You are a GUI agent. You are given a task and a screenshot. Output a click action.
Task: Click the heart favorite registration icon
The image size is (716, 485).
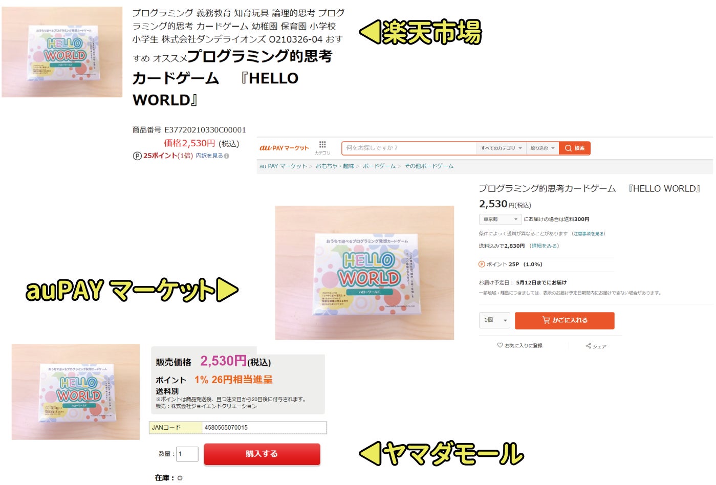point(500,345)
